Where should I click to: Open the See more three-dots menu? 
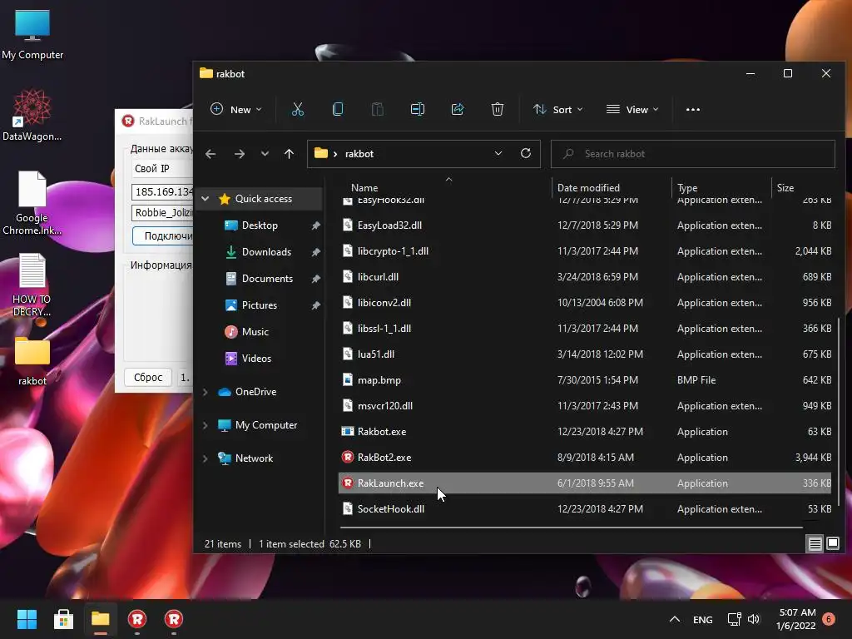pos(693,109)
